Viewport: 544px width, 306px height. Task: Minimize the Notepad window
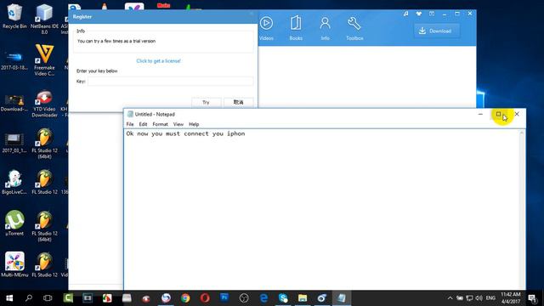click(480, 114)
